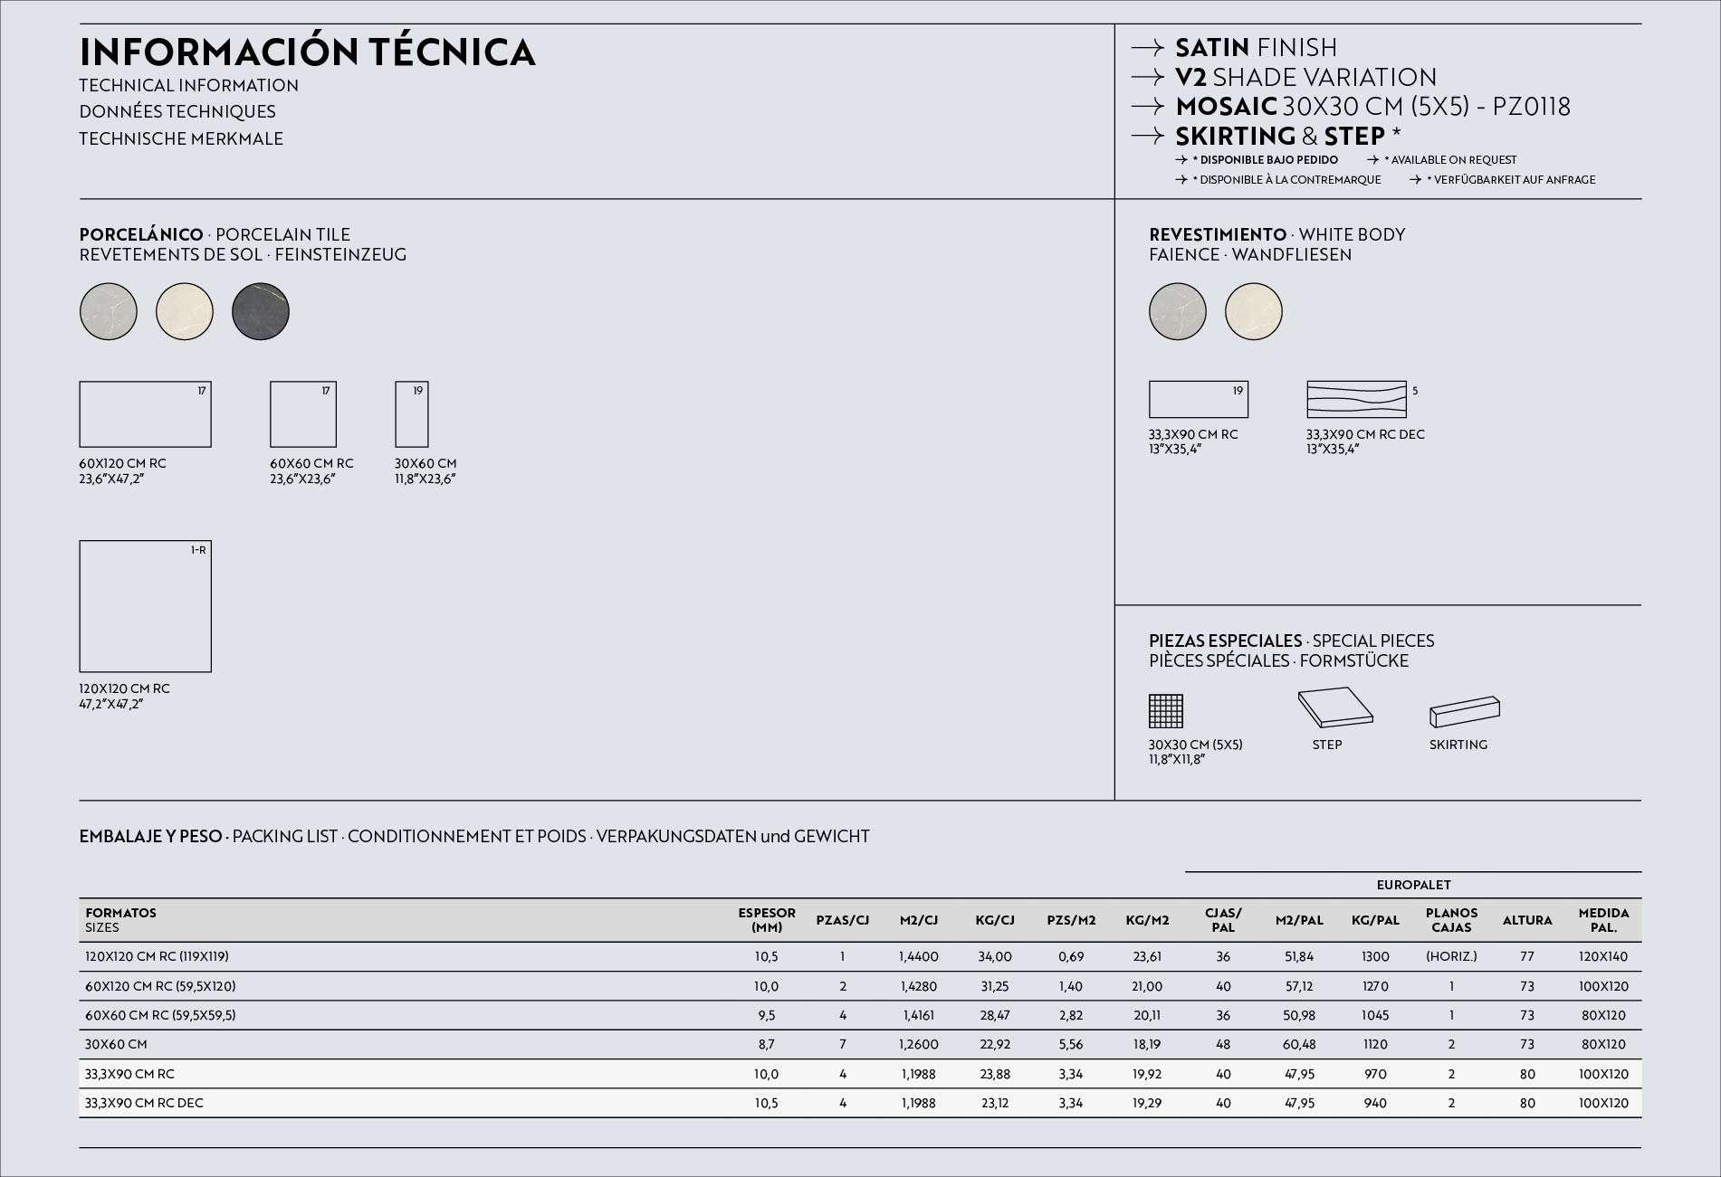Click the arrow beside SKIRTING & STEP
The height and width of the screenshot is (1177, 1721).
pos(1147,137)
